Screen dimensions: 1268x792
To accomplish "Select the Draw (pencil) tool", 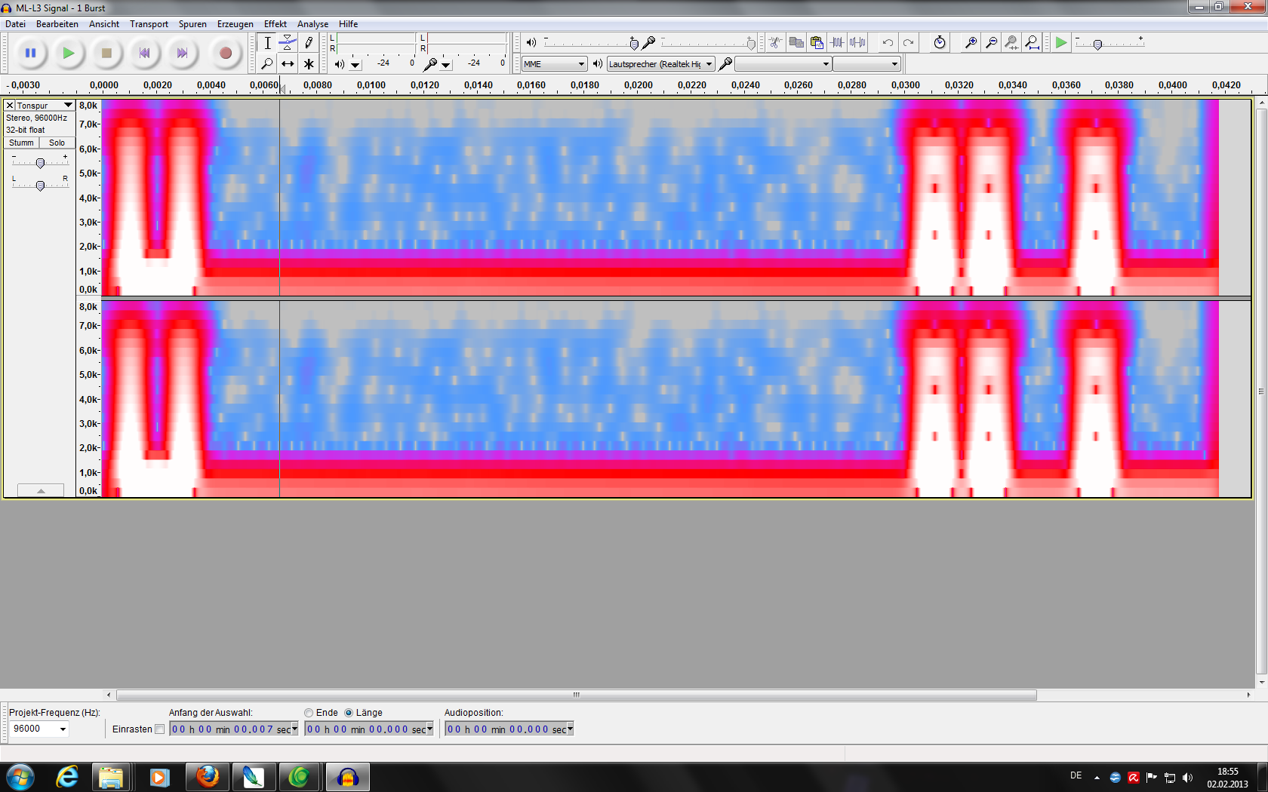I will tap(309, 43).
